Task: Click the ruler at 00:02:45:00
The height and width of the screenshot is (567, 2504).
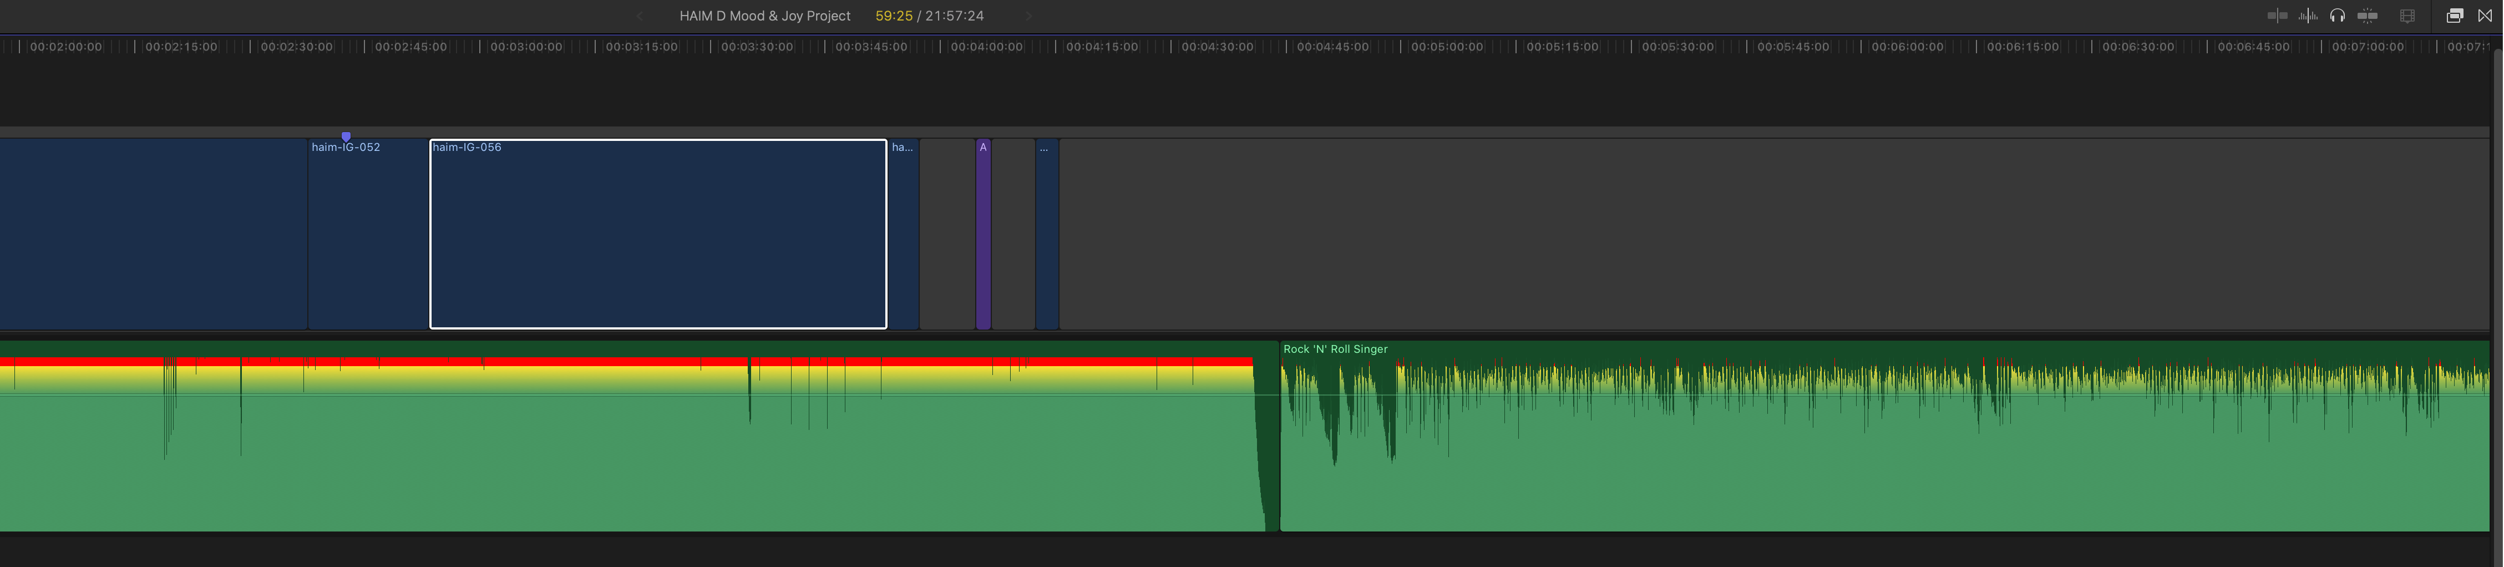Action: coord(411,47)
